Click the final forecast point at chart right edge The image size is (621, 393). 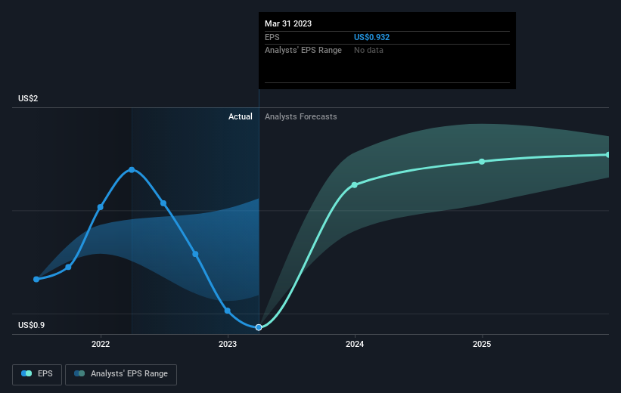(x=608, y=155)
